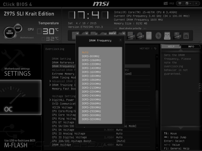Take a screenshot with the F12 camera icon

click(166, 3)
